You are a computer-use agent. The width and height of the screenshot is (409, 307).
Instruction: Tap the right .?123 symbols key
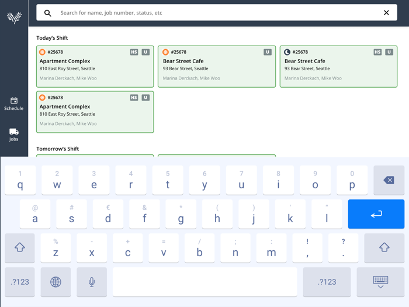(327, 282)
